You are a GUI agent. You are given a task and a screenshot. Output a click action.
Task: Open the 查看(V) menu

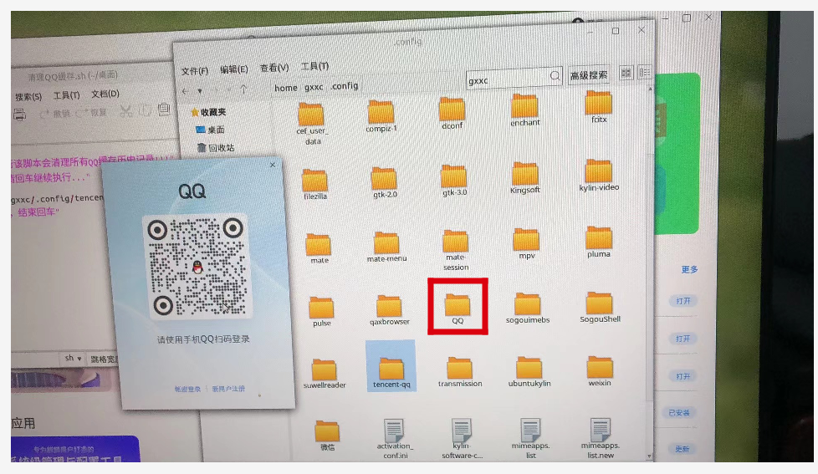[x=274, y=68]
